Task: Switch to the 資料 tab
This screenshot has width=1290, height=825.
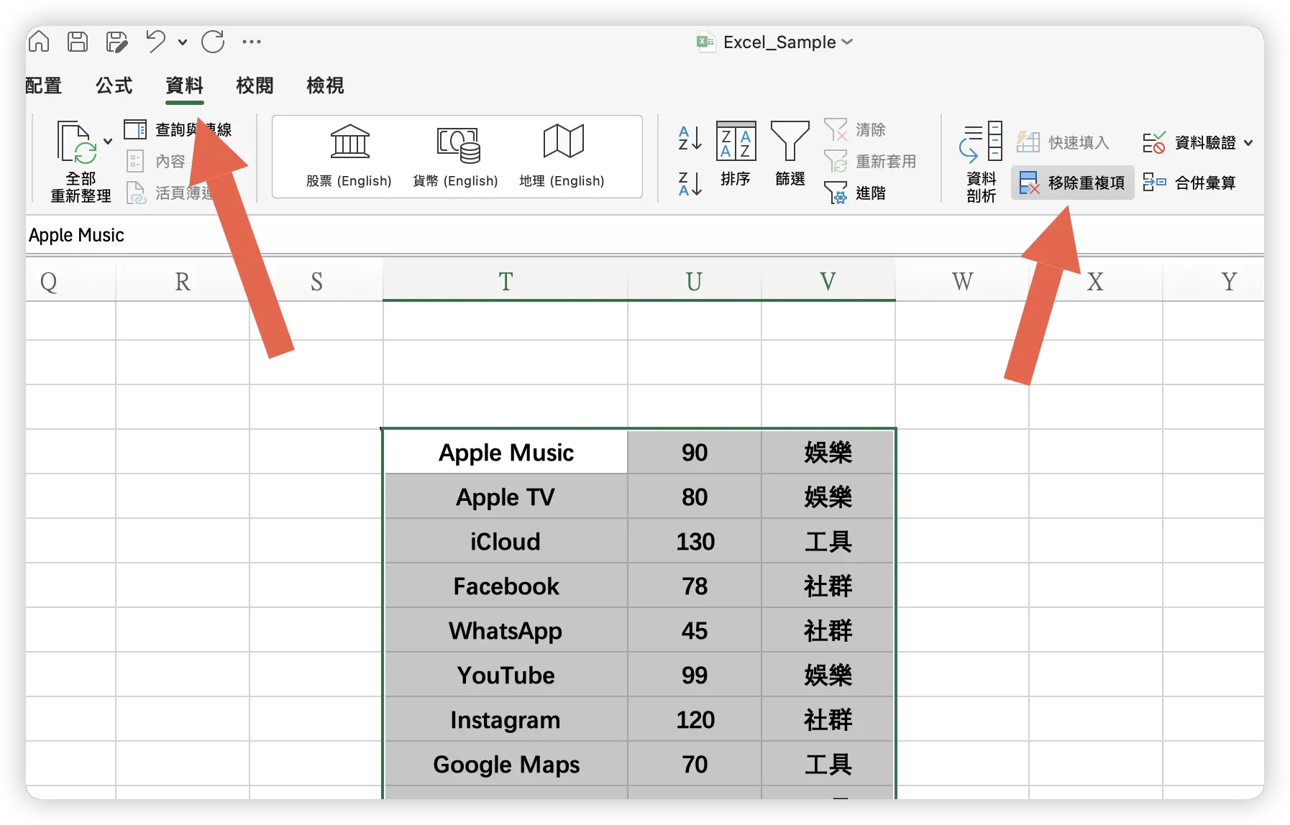Action: coord(185,86)
